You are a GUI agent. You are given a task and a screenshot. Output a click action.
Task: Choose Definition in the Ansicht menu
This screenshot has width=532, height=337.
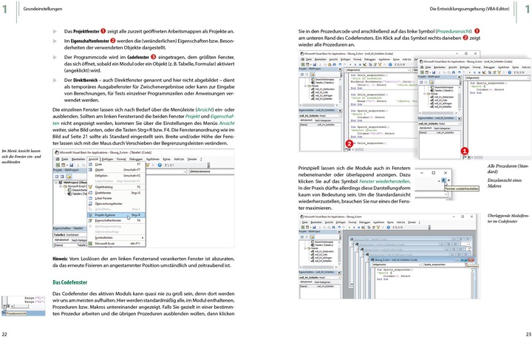[x=117, y=175]
